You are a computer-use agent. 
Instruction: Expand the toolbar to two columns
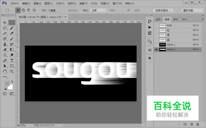click(x=3, y=15)
